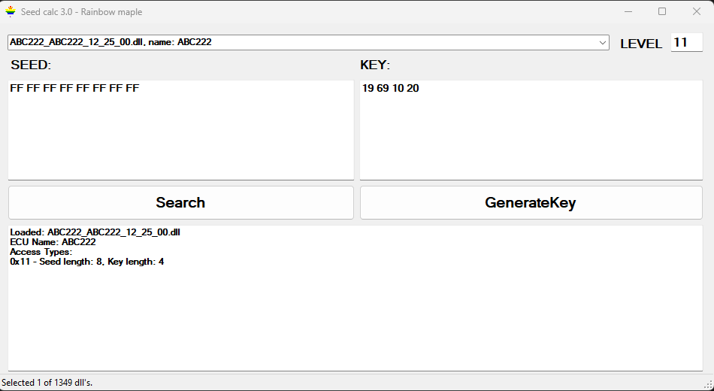Focus the LEVEL input field showing 11
The image size is (714, 391).
[x=686, y=43]
